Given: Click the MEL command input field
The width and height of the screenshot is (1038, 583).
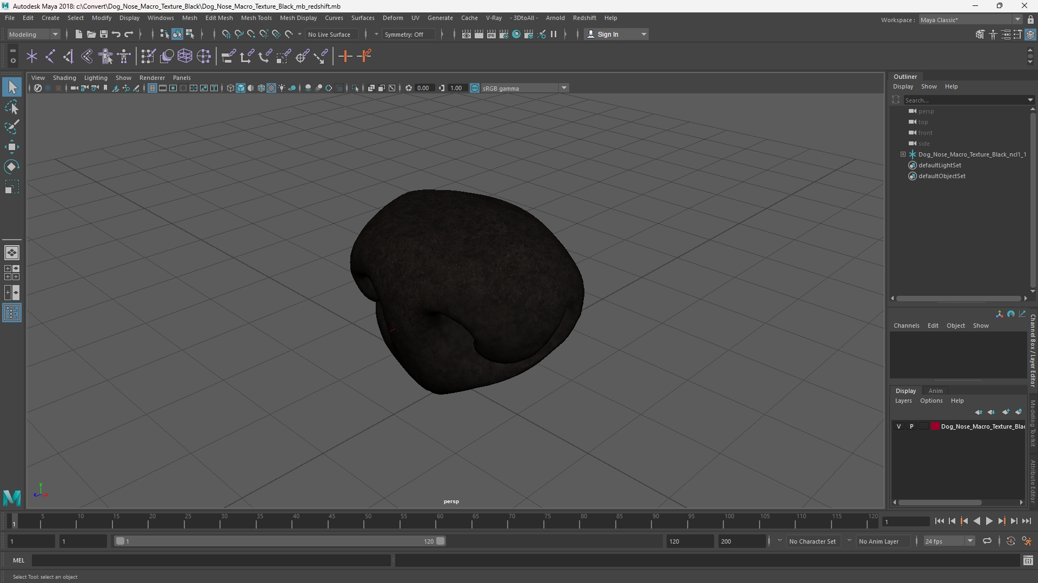Looking at the screenshot, I should 211,560.
